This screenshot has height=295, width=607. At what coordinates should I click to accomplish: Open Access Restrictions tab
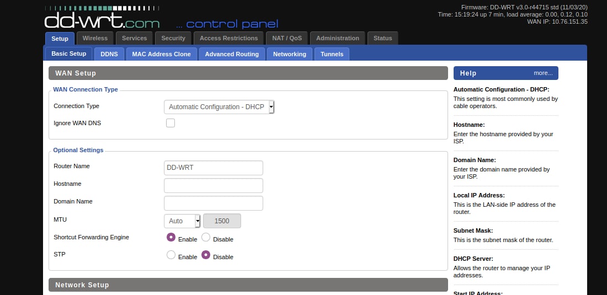point(229,38)
